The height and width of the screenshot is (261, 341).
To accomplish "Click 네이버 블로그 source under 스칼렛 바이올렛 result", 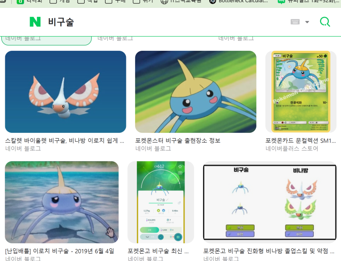I will 23,149.
